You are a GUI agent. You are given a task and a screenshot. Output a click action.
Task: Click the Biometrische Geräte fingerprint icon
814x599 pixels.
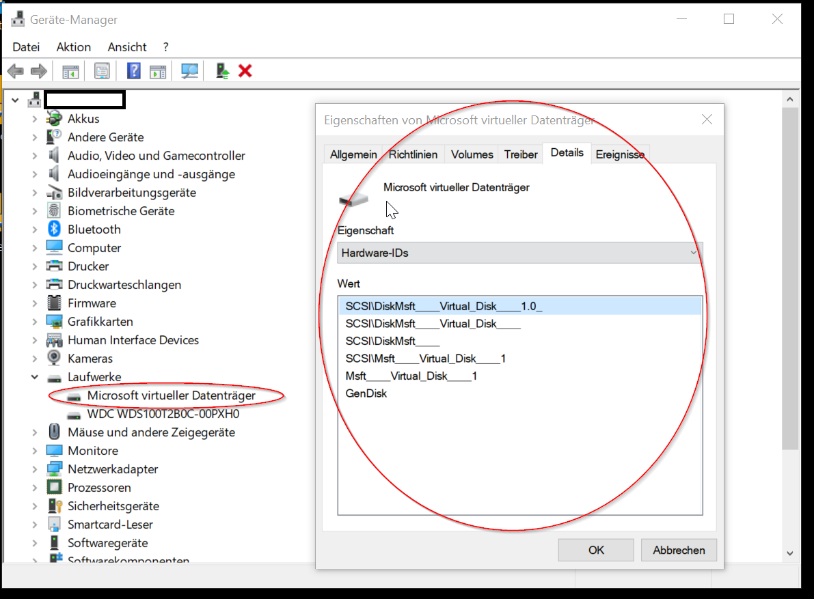[54, 211]
